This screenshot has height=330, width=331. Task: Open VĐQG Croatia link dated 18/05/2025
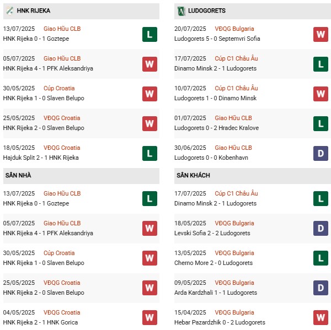62,148
